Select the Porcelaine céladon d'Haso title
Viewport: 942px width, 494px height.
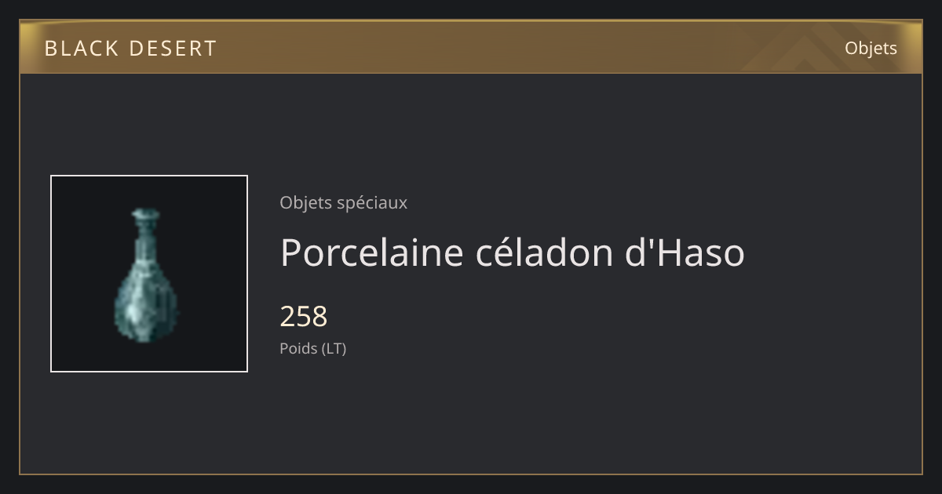512,252
